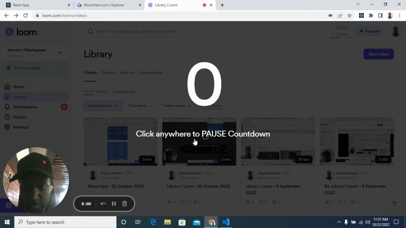This screenshot has width=406, height=228.
Task: Open the profile avatar menu
Action: point(395,31)
